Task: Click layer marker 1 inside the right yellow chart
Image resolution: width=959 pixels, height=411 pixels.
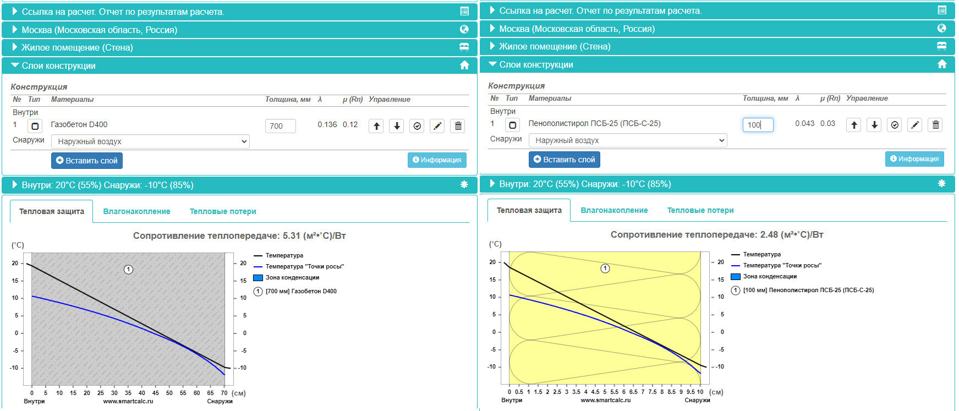Action: [605, 268]
